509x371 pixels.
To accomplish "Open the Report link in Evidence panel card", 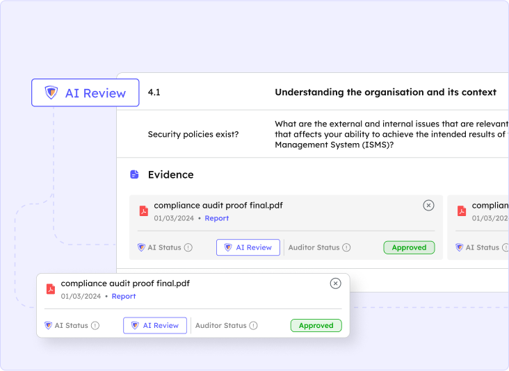I will coord(216,218).
